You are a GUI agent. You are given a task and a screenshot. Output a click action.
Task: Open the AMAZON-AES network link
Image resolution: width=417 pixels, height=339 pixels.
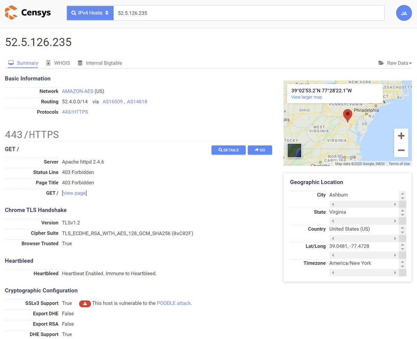pos(77,91)
